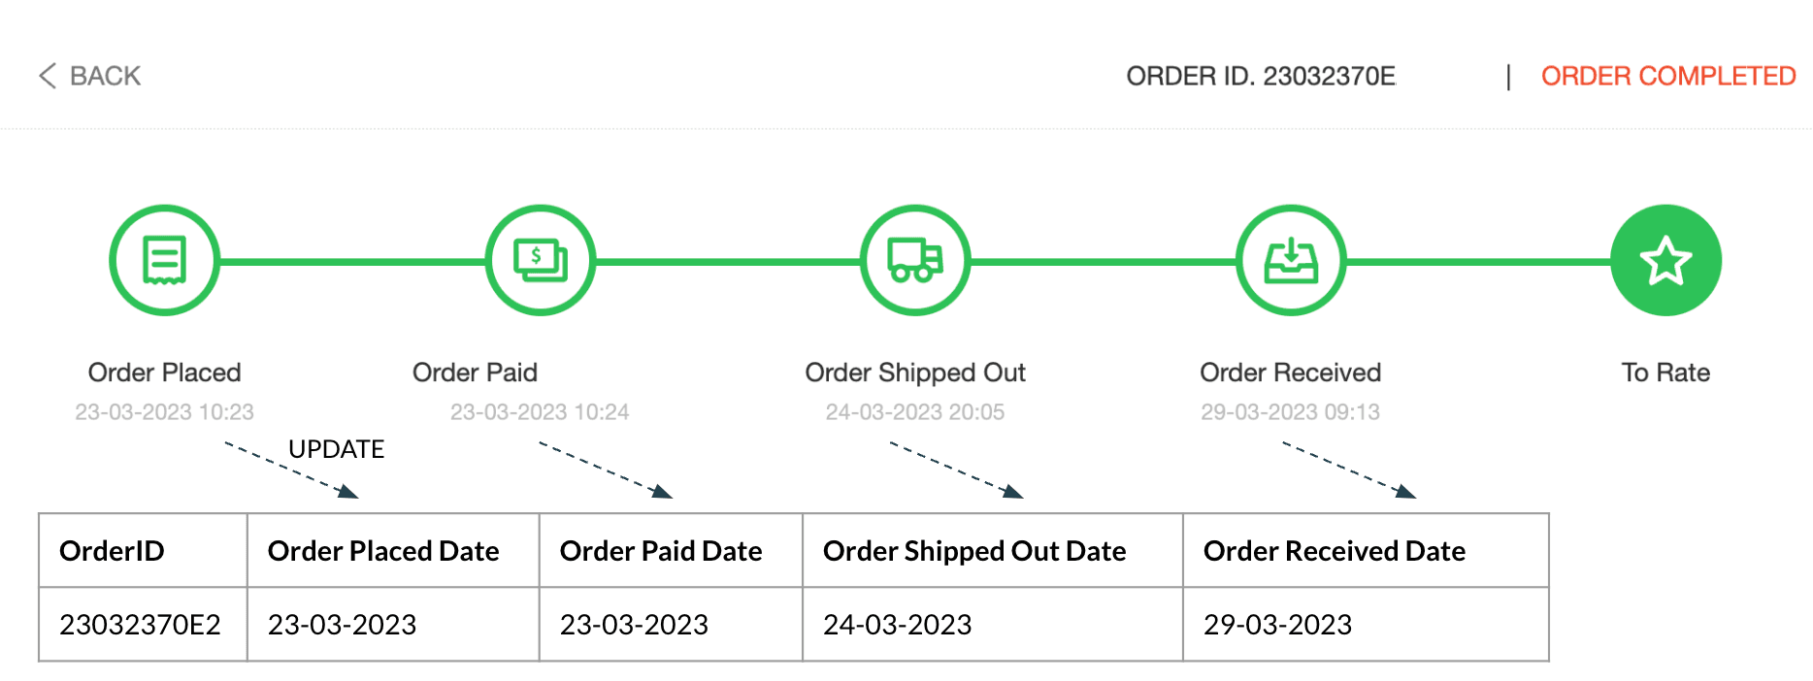The image size is (1813, 681).
Task: Click the UPDATE annotation label
Action: (336, 449)
